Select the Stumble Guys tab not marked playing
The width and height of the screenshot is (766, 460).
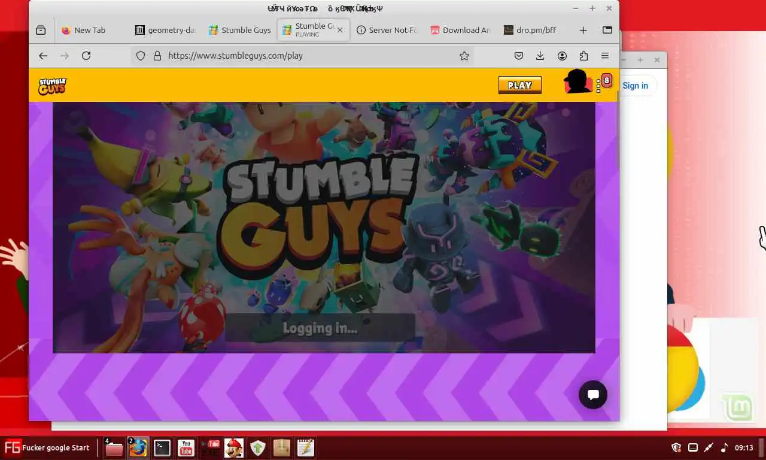click(239, 30)
